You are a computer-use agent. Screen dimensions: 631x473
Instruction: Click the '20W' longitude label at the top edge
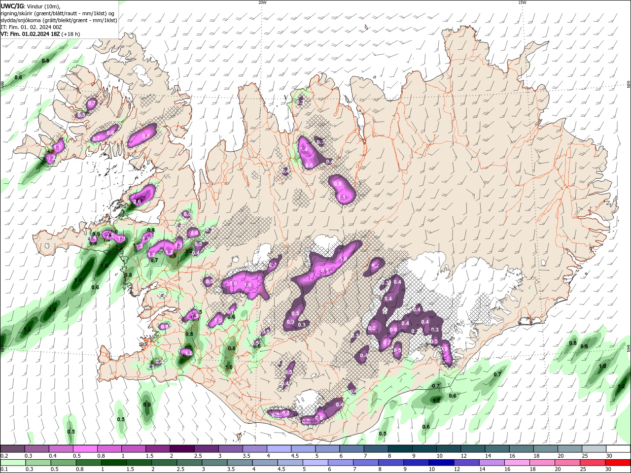(262, 2)
